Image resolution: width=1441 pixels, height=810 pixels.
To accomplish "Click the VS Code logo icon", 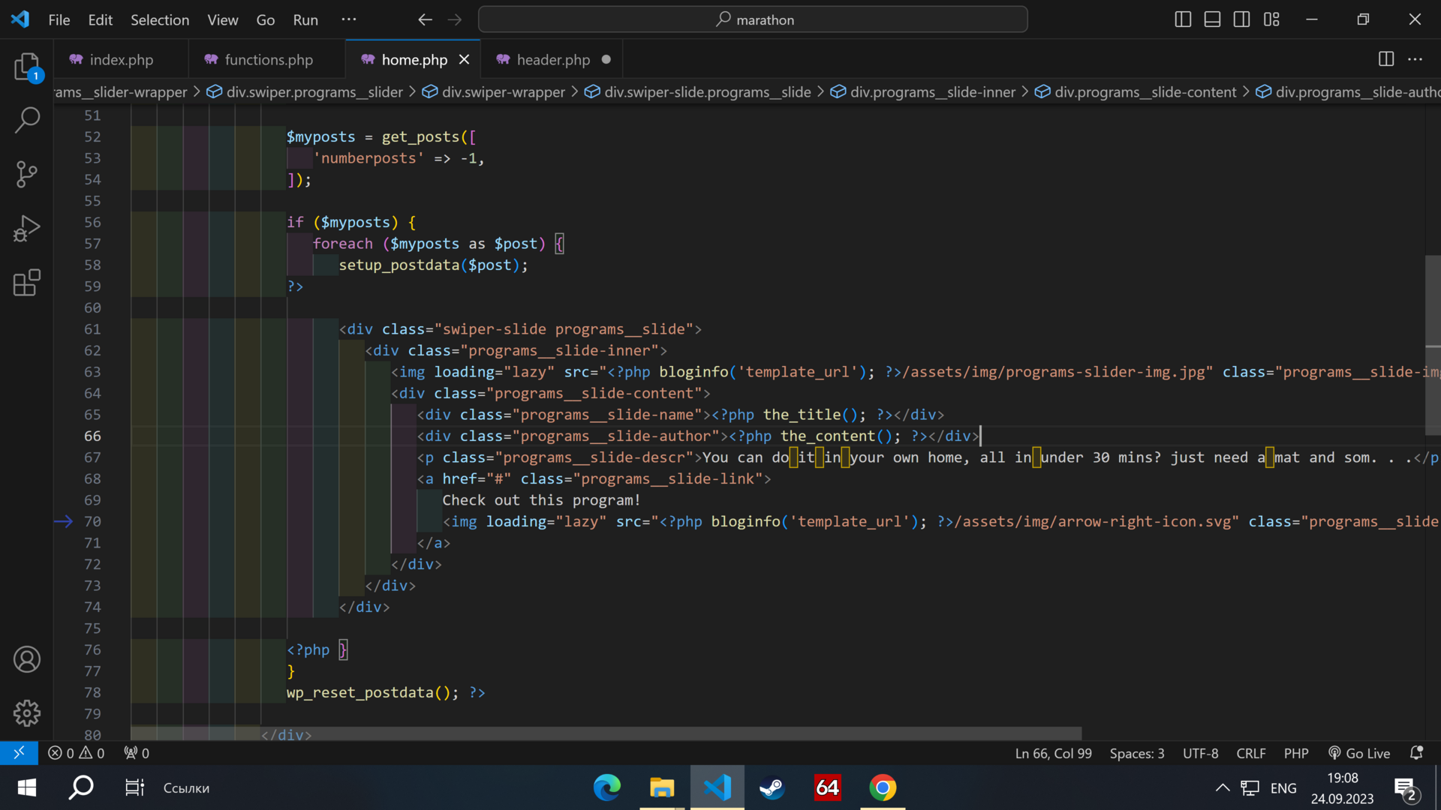I will (20, 19).
